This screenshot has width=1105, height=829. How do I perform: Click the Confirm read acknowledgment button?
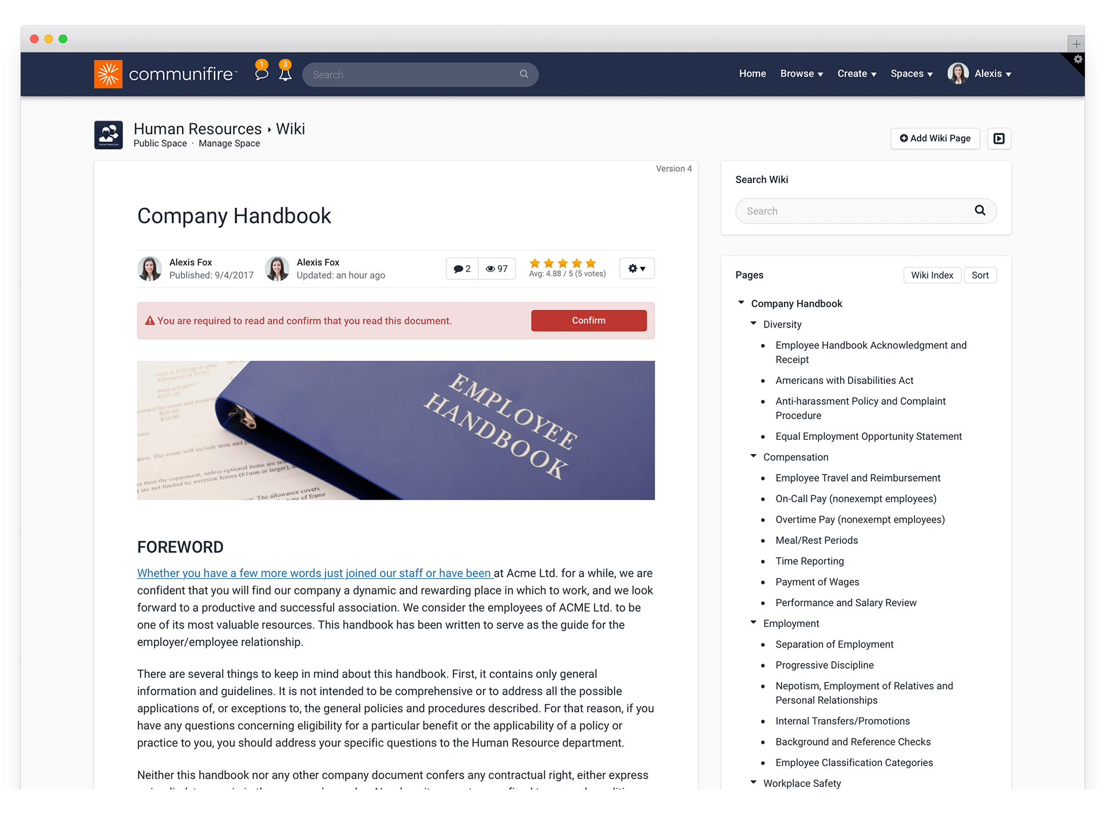(x=588, y=319)
